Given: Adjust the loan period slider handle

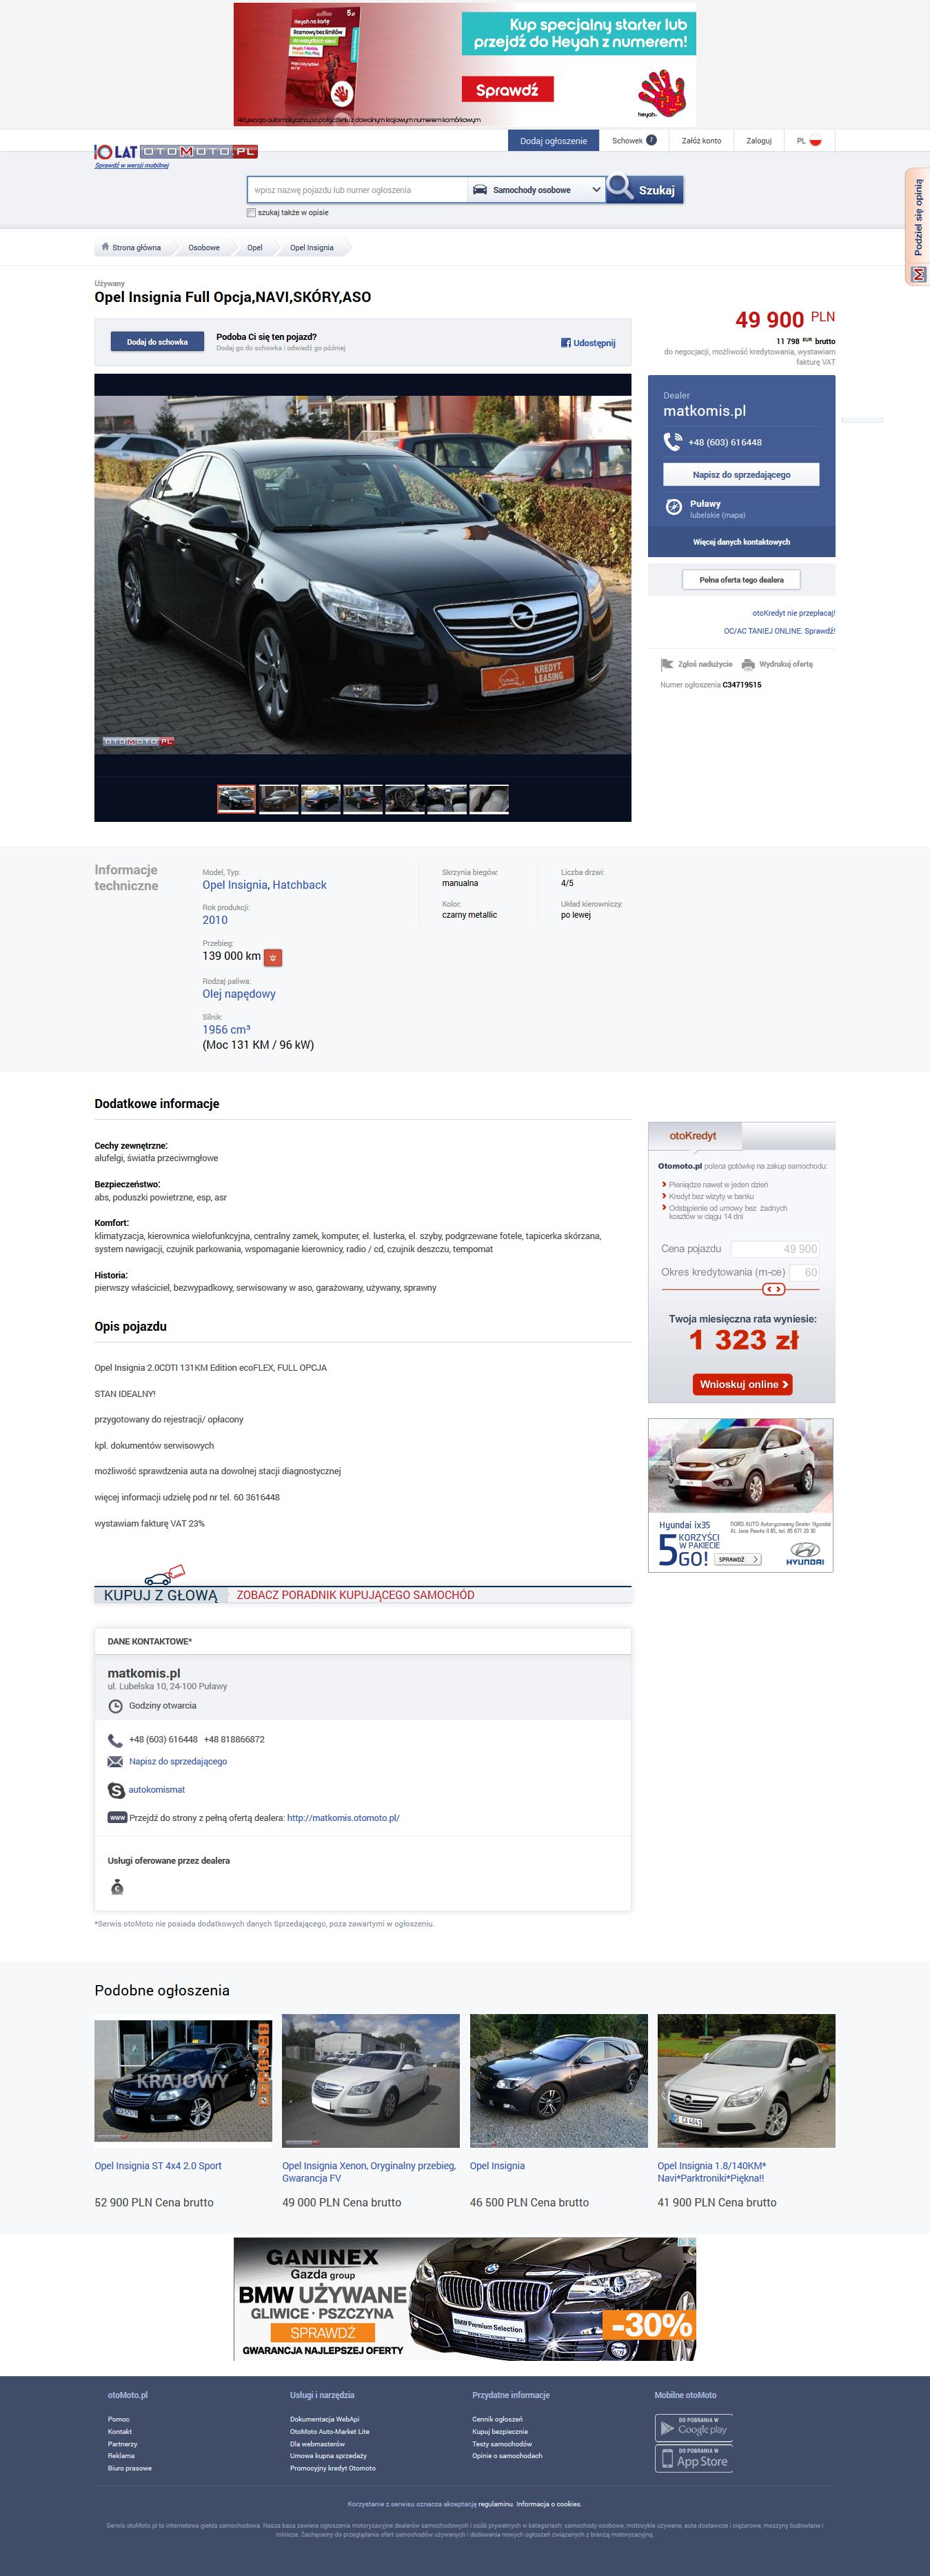Looking at the screenshot, I should coord(774,1289).
